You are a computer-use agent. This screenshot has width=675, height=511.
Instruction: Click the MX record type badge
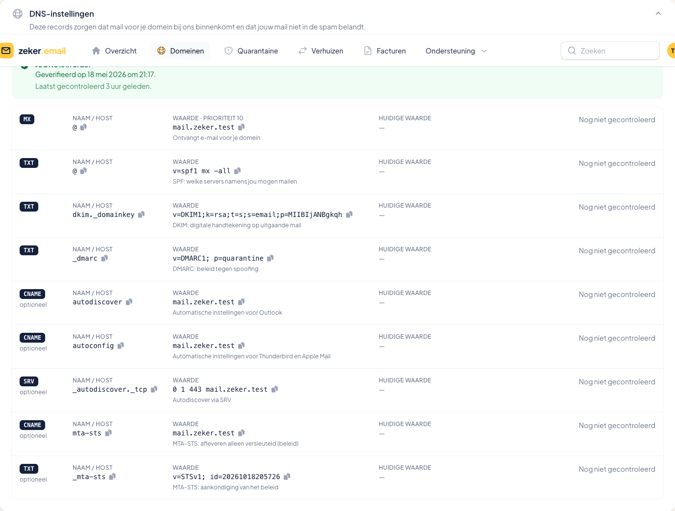click(x=27, y=119)
